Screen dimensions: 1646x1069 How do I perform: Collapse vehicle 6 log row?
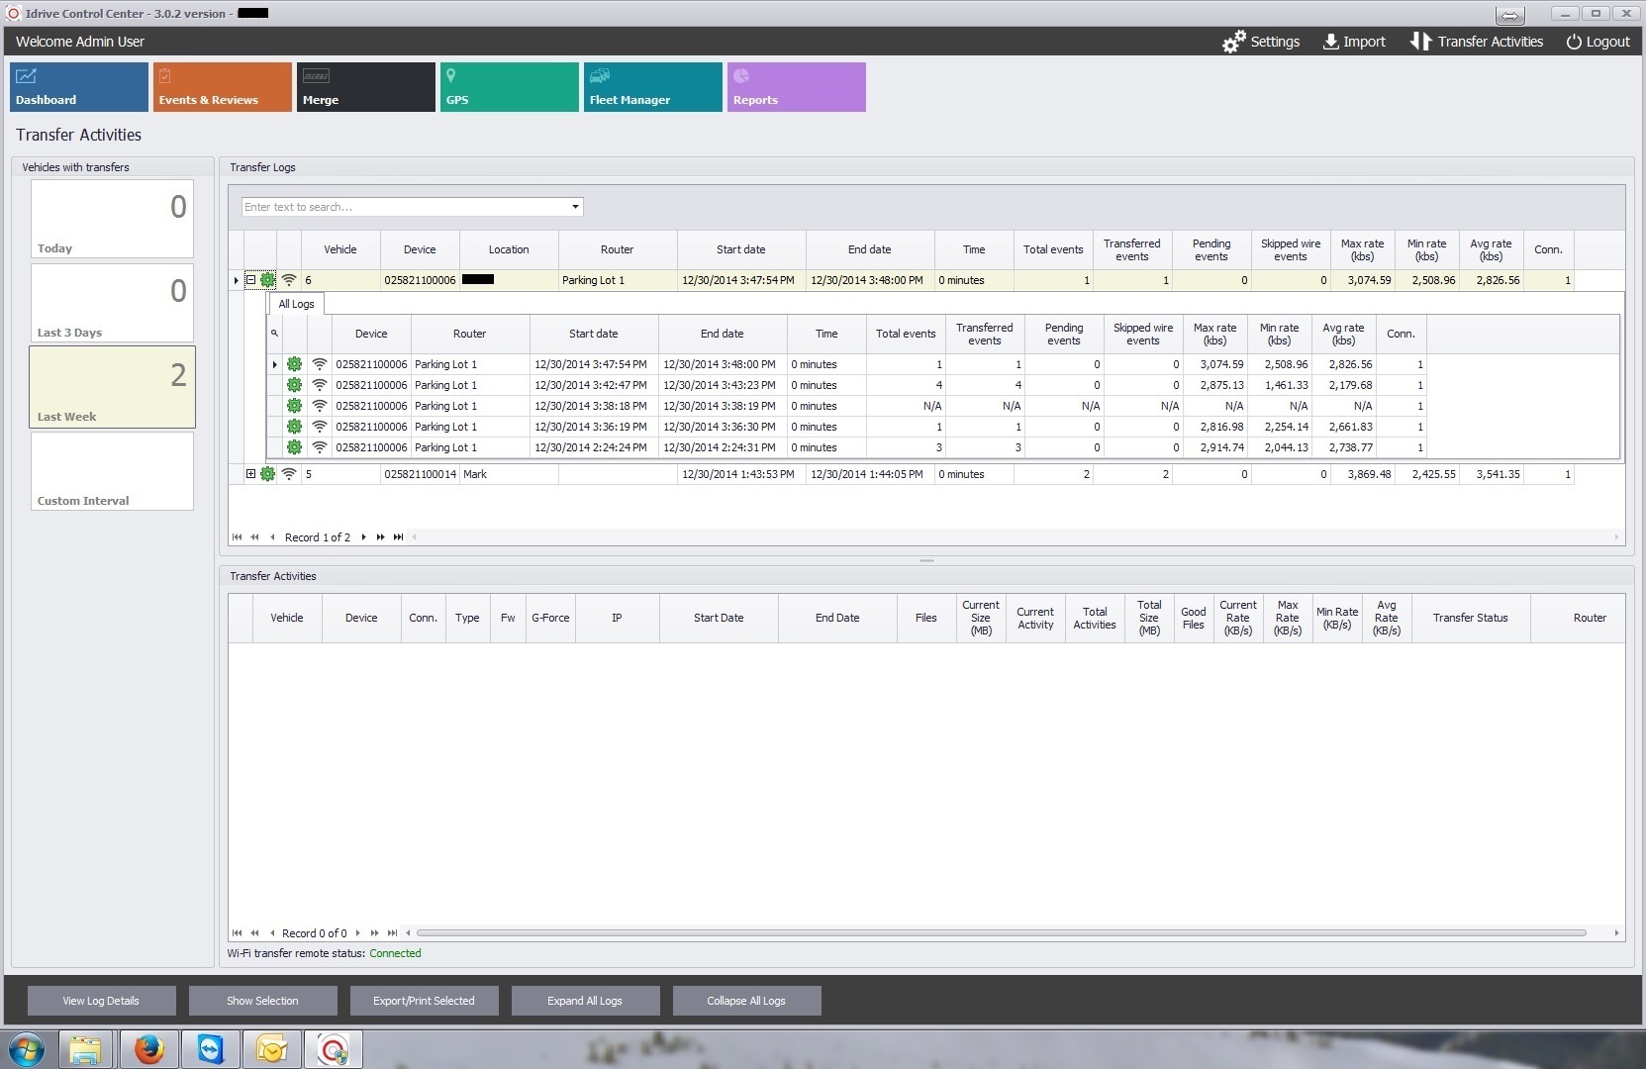250,280
